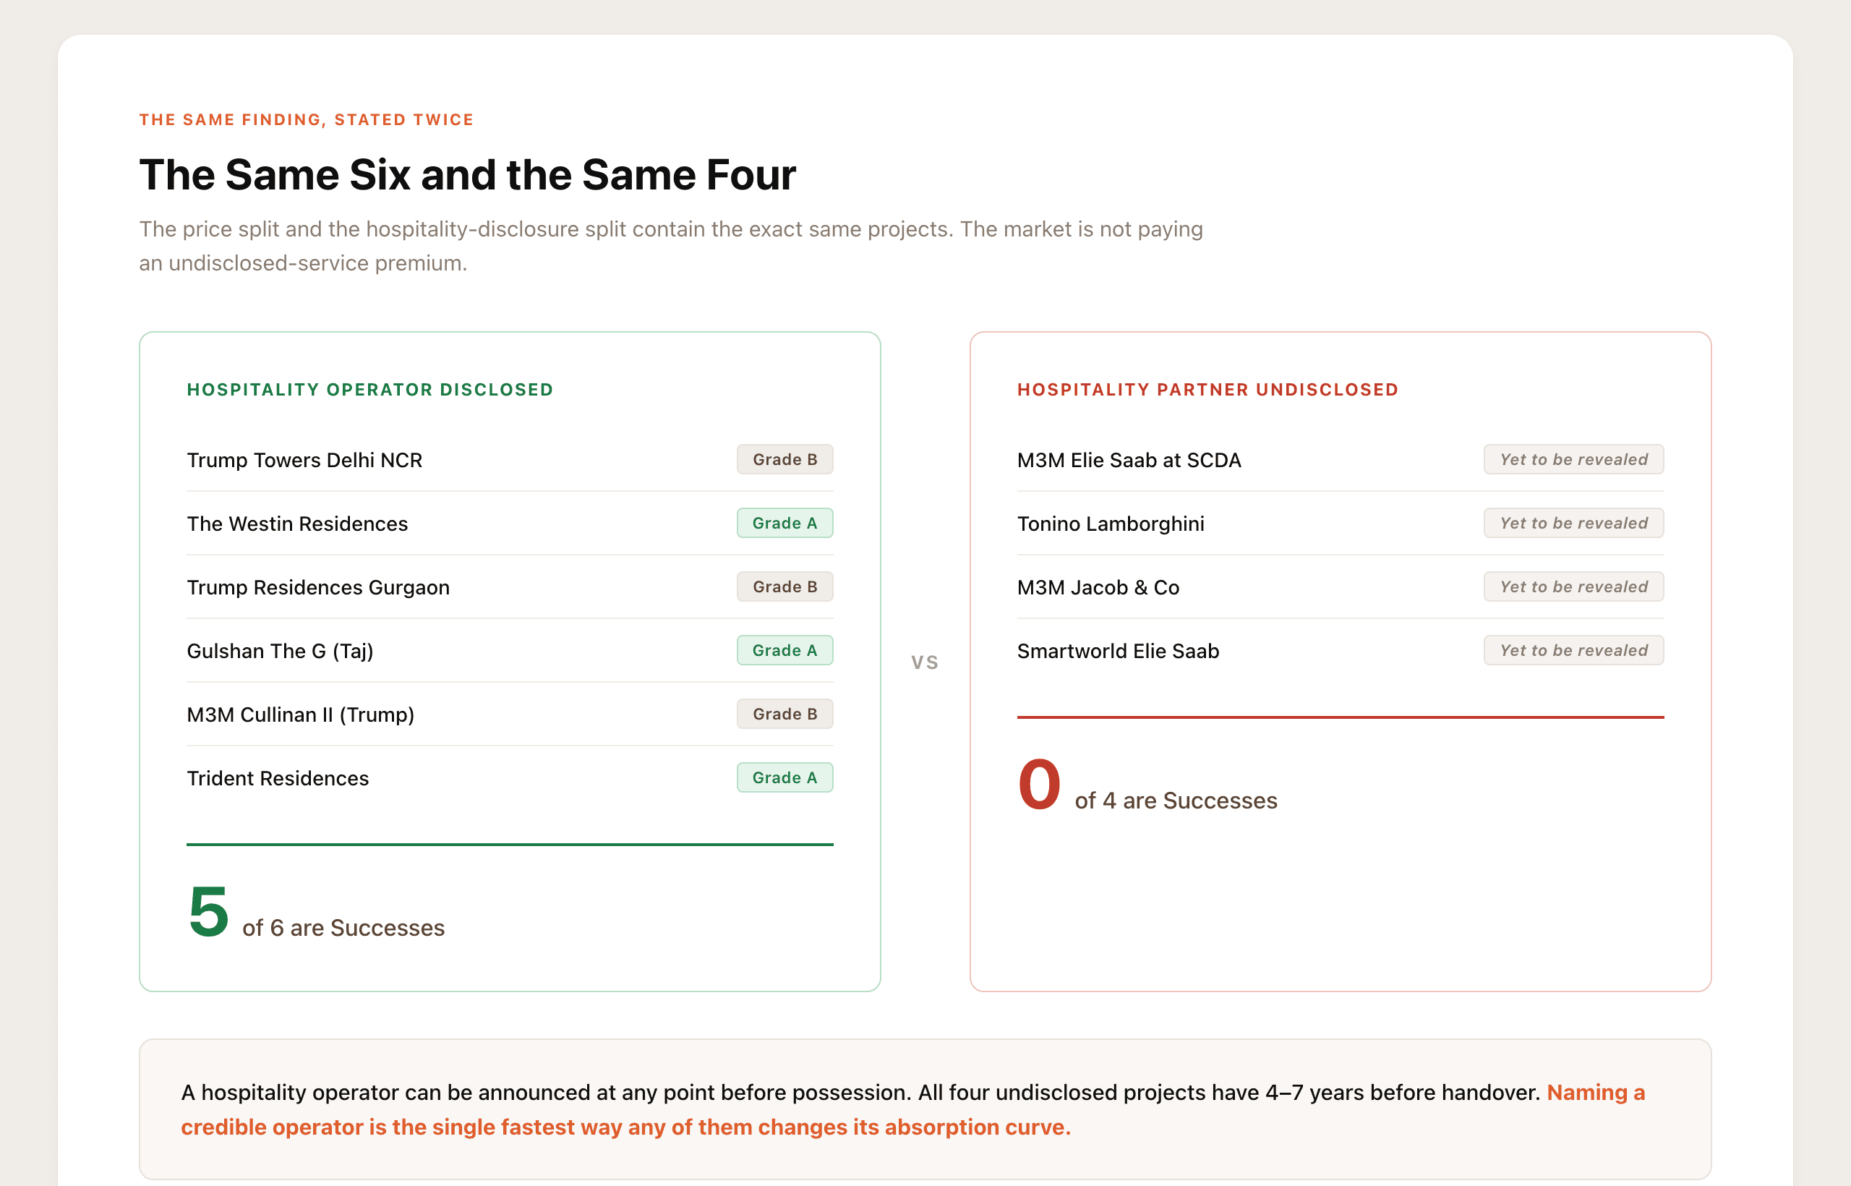Click the "HOSPITALITY OPERATOR DISCLOSED" section label

(369, 390)
